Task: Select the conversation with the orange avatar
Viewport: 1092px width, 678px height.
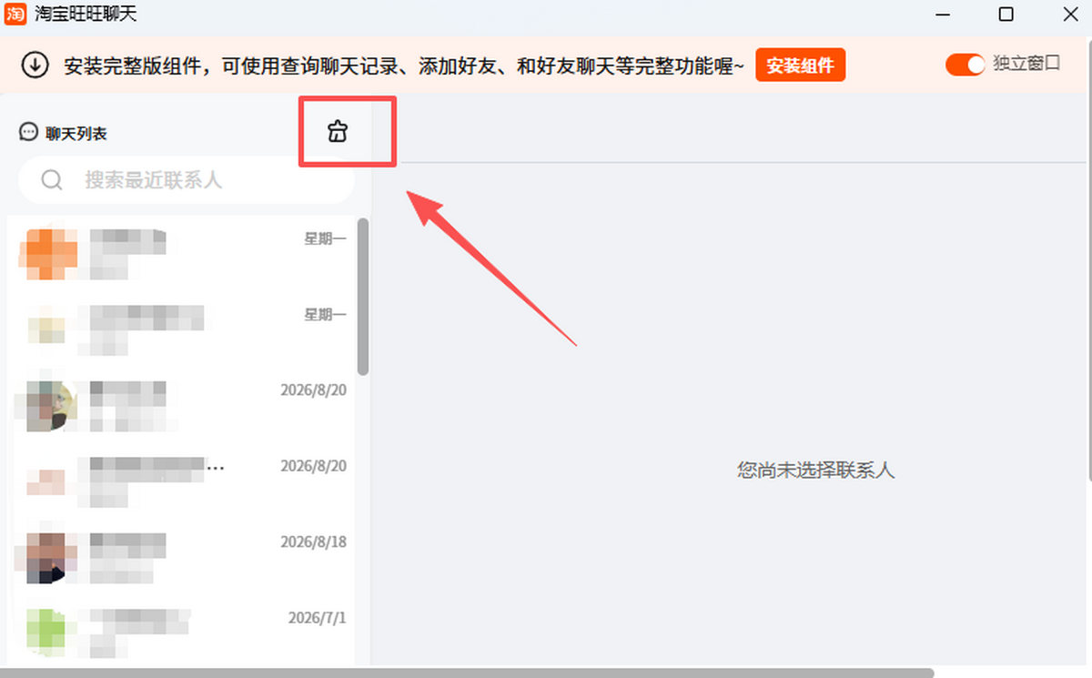Action: (181, 253)
